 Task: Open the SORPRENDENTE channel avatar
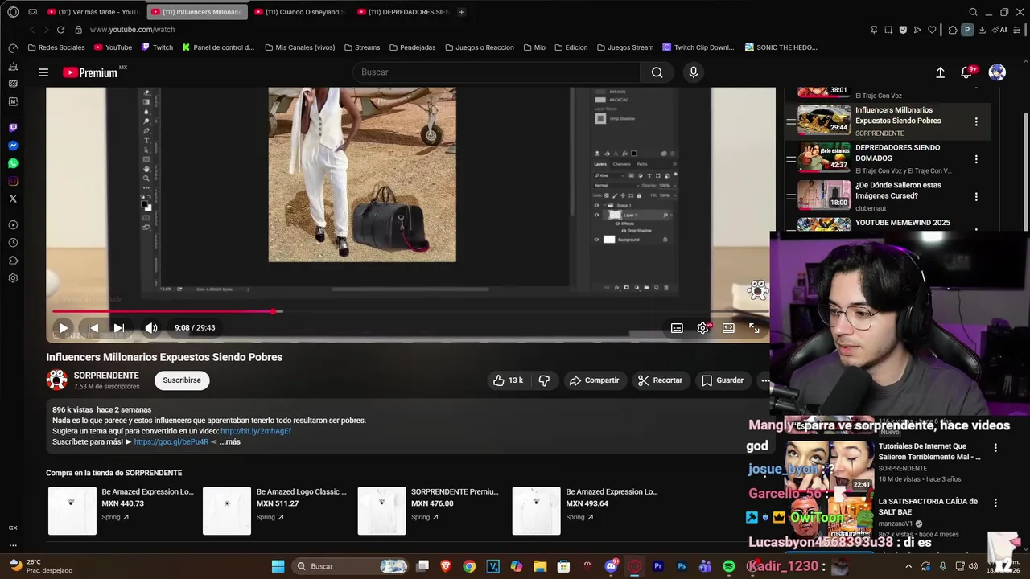click(56, 380)
